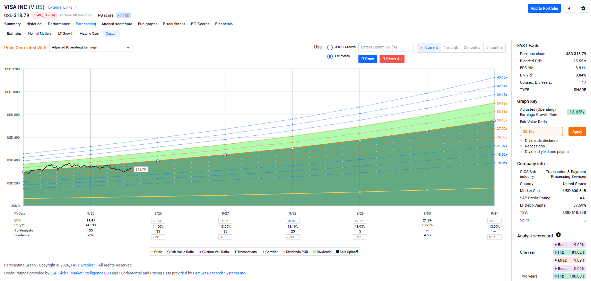This screenshot has width=591, height=281.
Task: Open the Summary tab
Action: [x=12, y=24]
